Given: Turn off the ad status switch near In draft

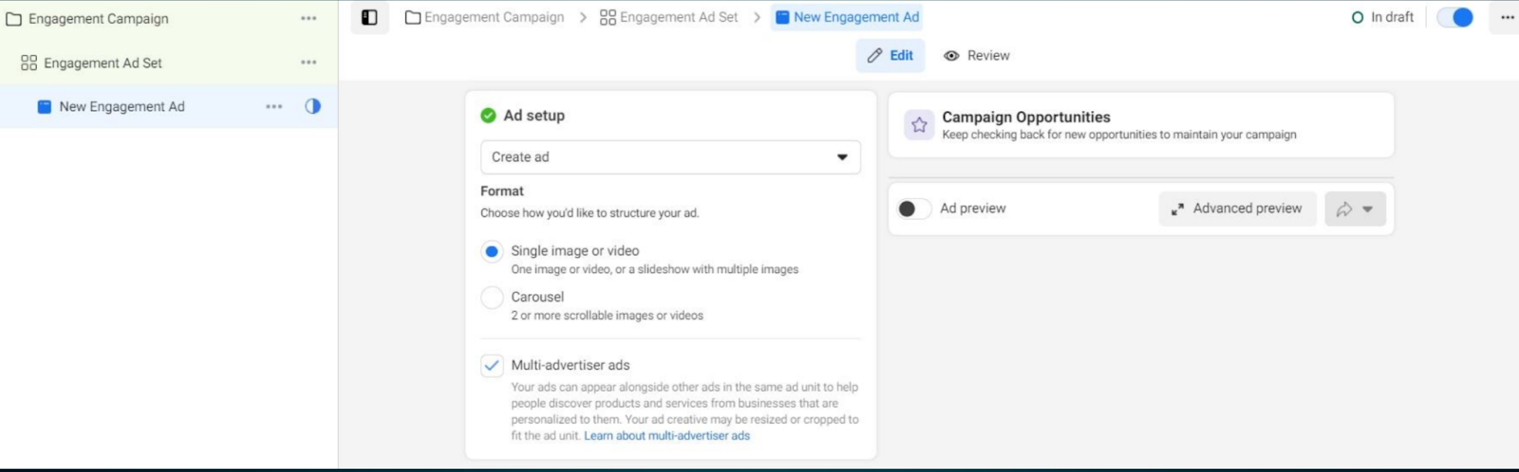Looking at the screenshot, I should pyautogui.click(x=1454, y=17).
